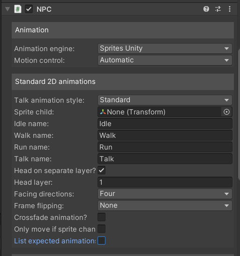Uncheck Head on separate layer option

pos(102,171)
